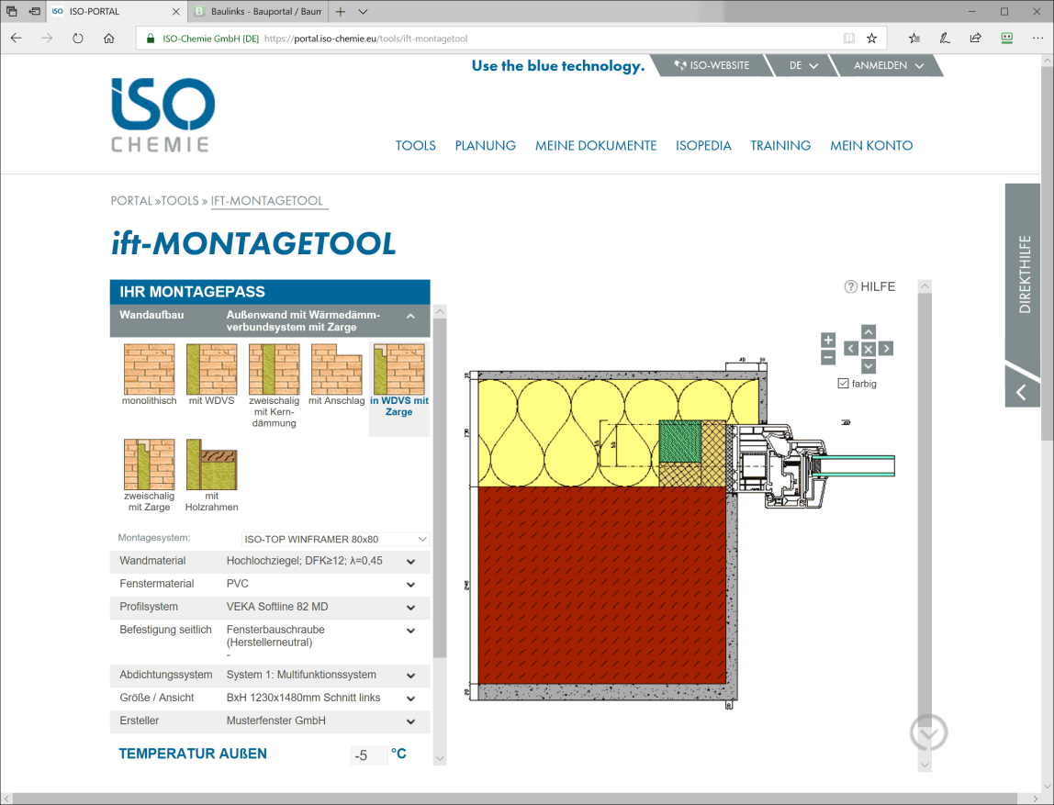The image size is (1054, 805).
Task: Select zweischalig mit Zarge wall type
Action: click(x=150, y=475)
